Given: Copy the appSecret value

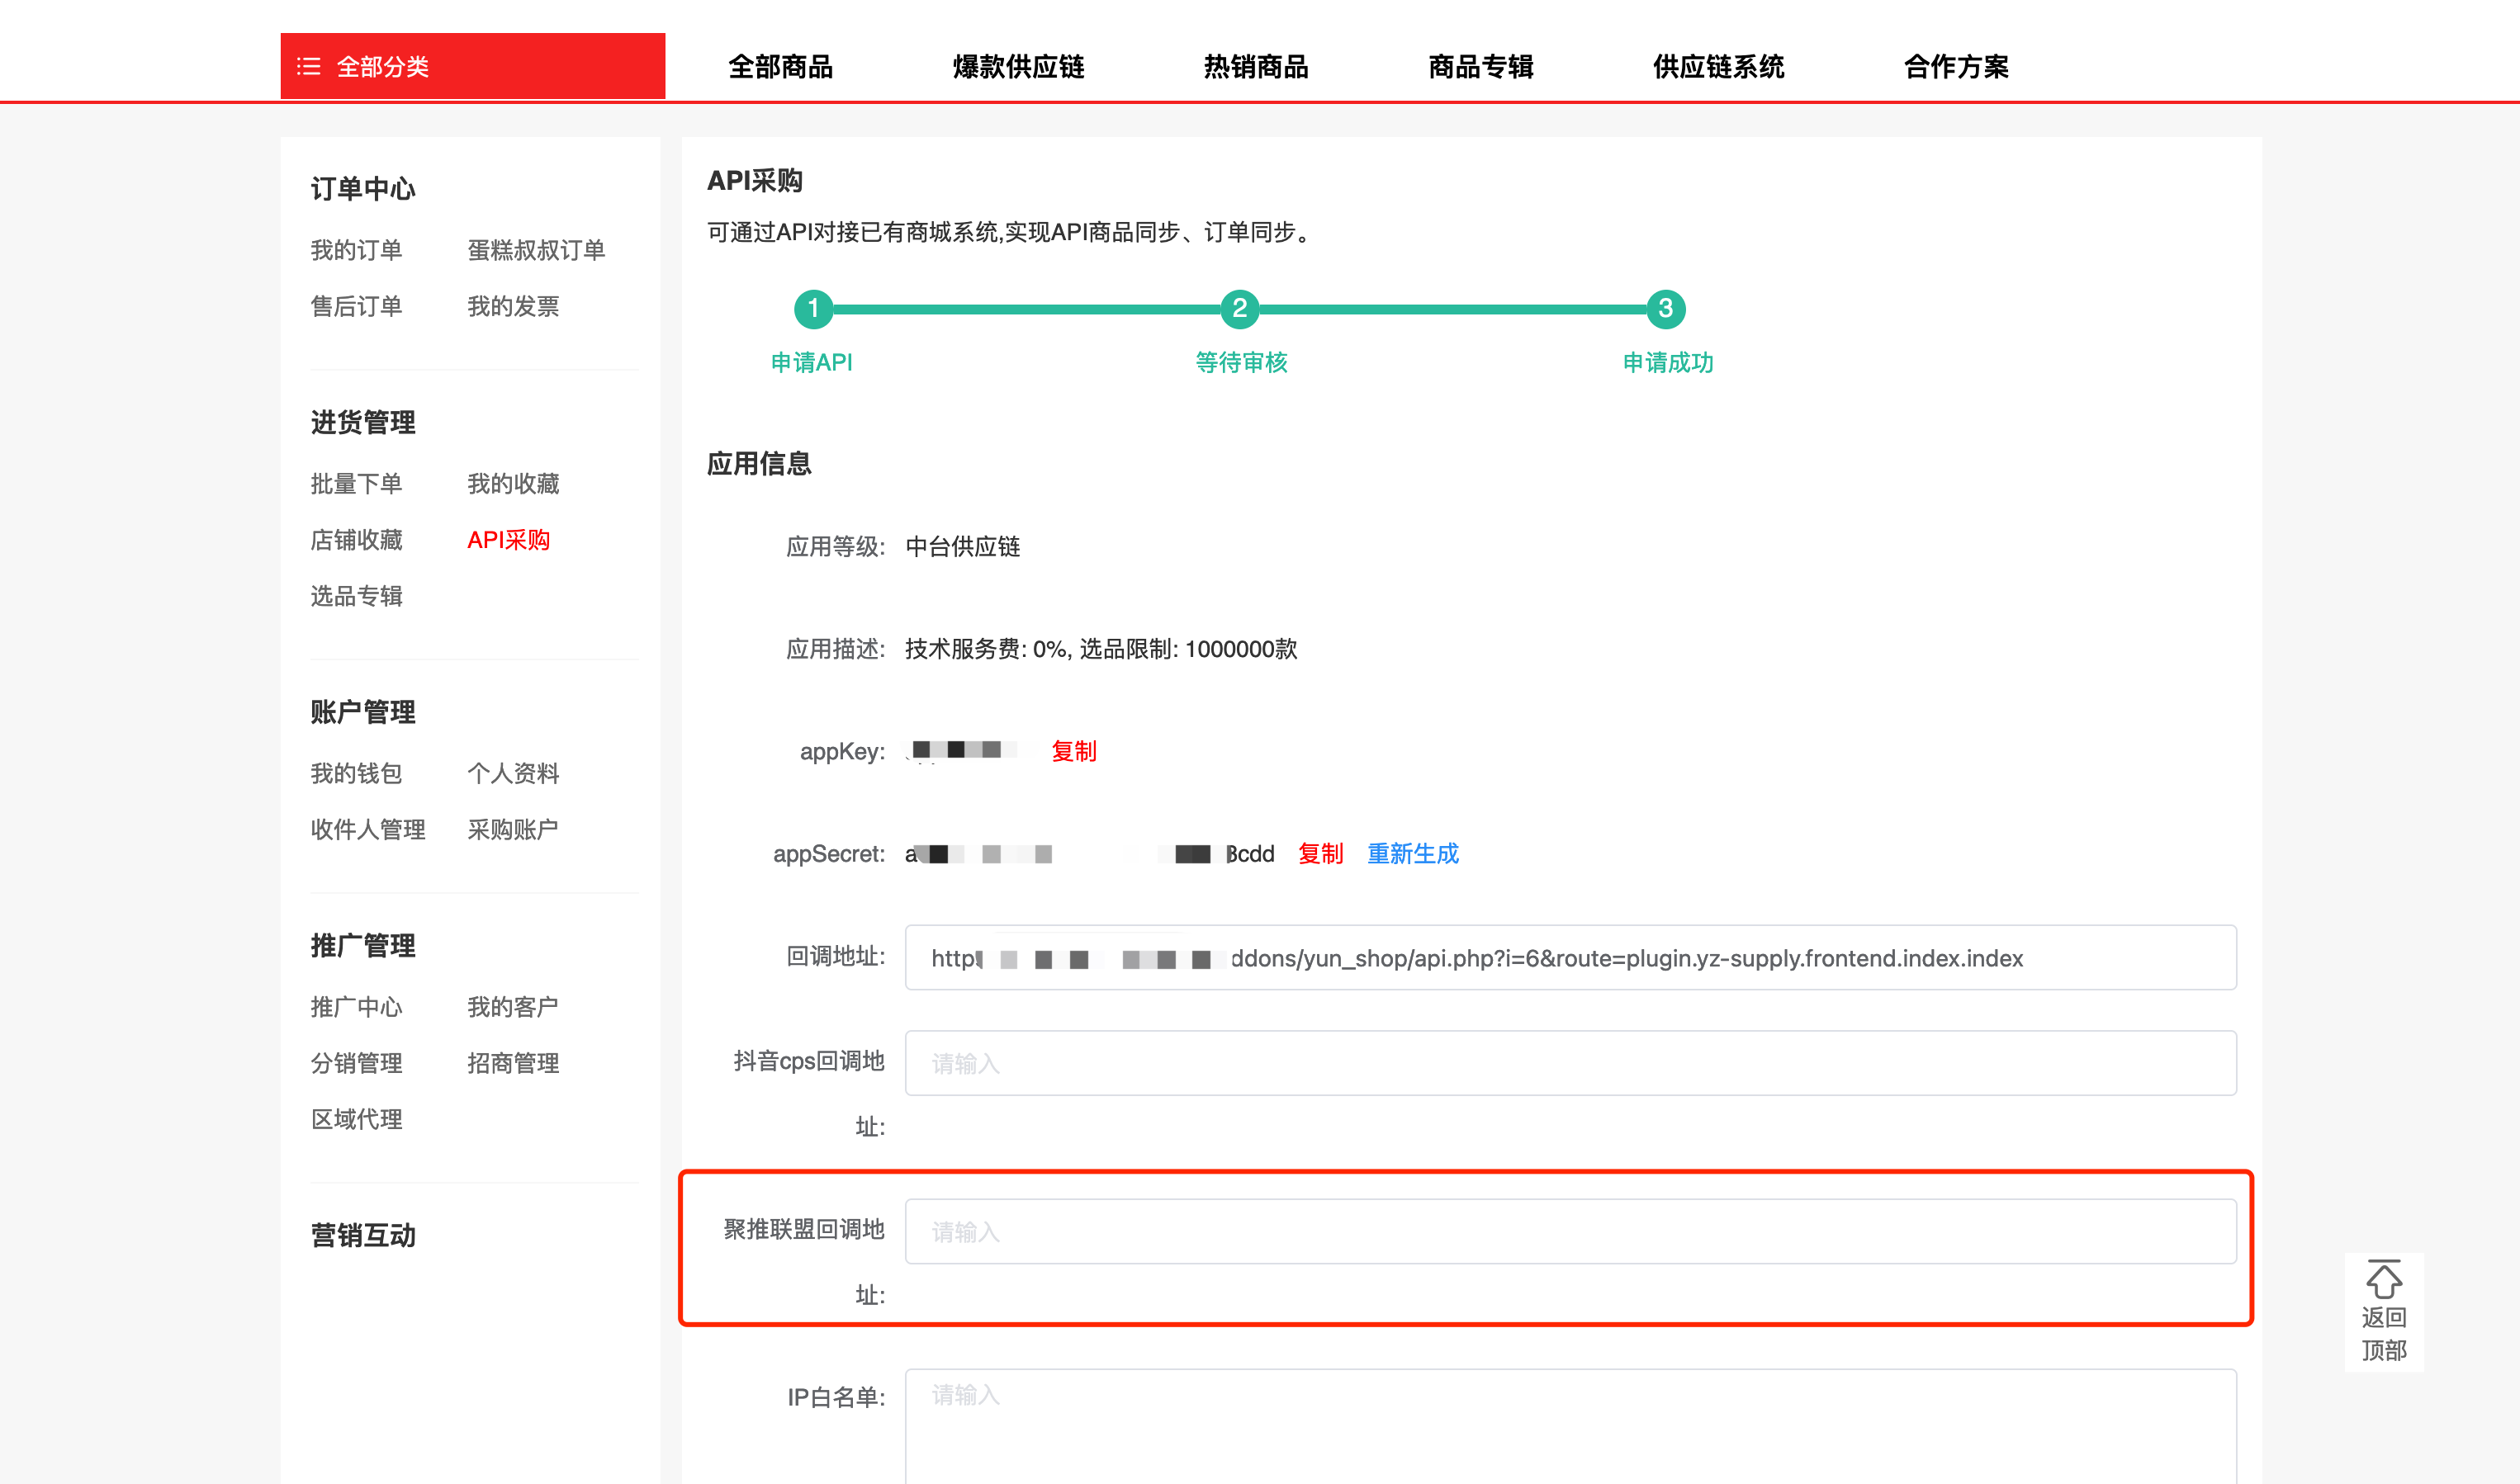Looking at the screenshot, I should (1319, 854).
